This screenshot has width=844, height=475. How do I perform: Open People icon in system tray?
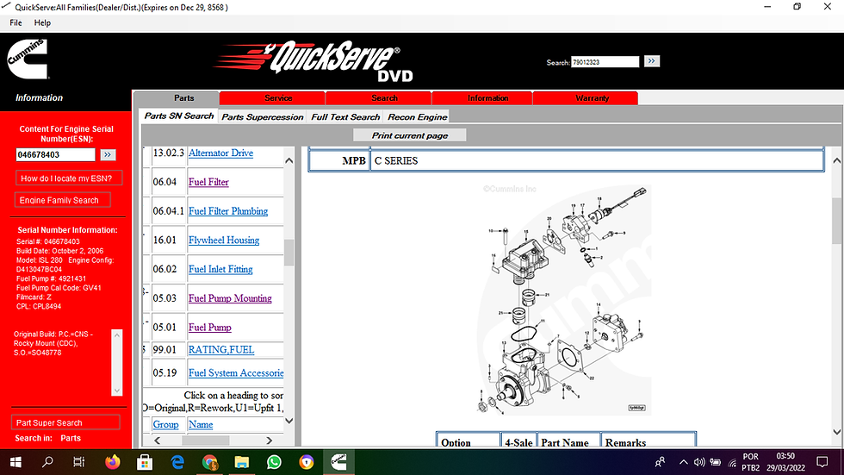tap(660, 462)
